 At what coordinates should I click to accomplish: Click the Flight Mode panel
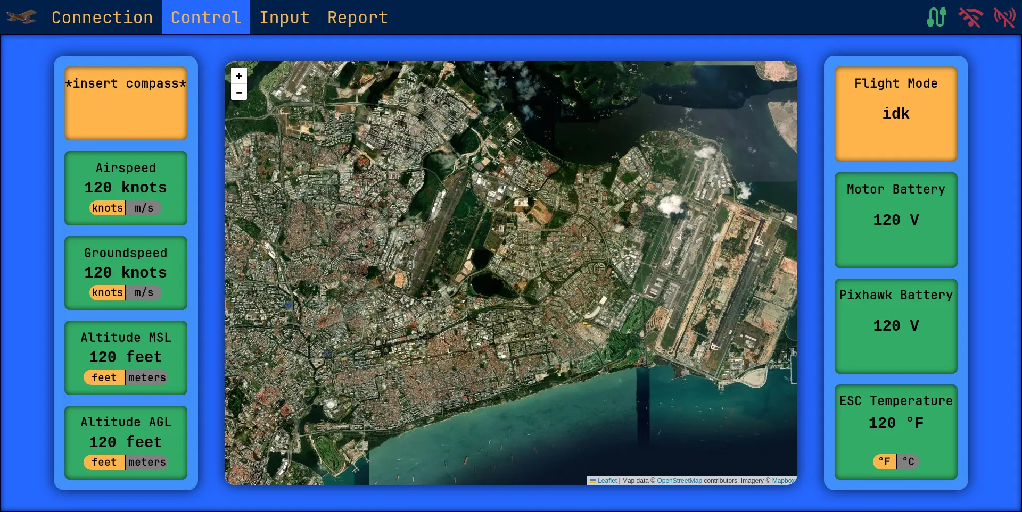(x=896, y=114)
